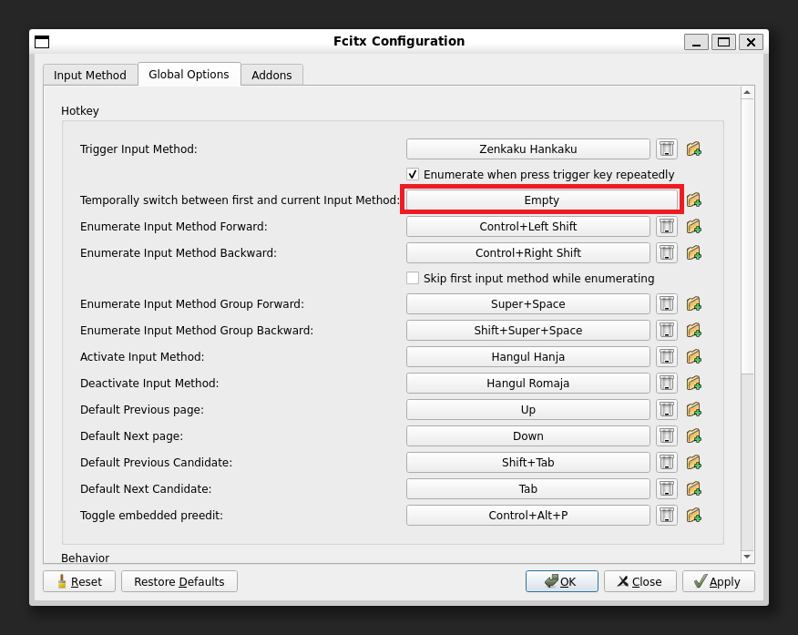The image size is (798, 635).
Task: Click the Shift+Tab hotkey button
Action: click(x=528, y=463)
